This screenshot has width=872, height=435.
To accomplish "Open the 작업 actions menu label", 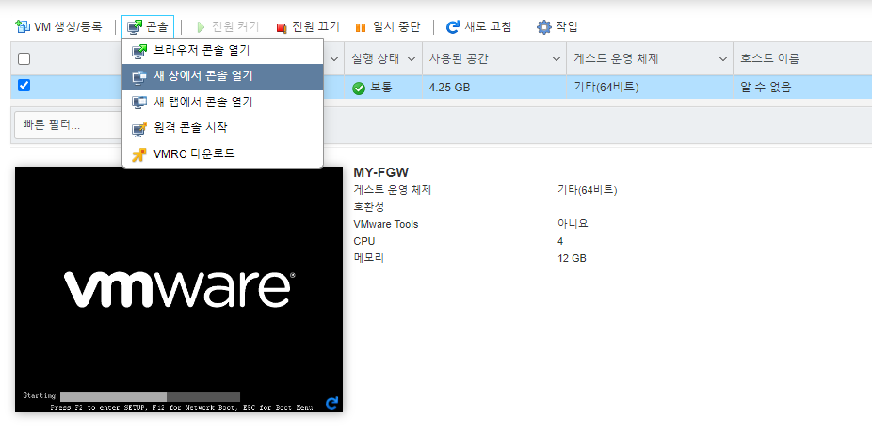I will click(x=567, y=26).
